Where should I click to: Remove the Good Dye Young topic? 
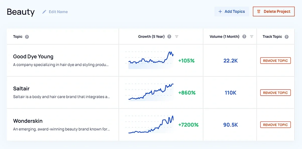(275, 60)
